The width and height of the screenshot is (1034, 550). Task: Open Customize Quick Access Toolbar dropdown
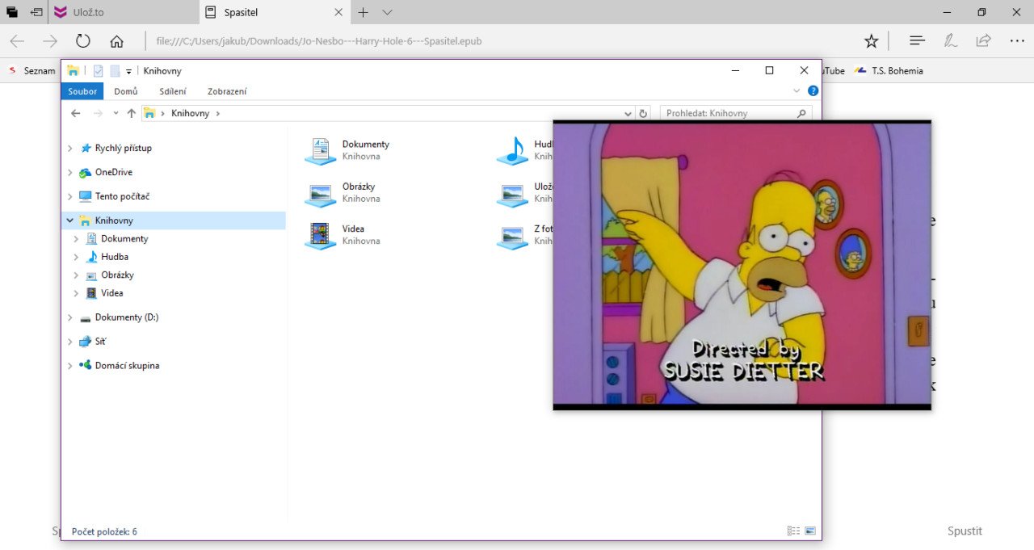tap(128, 72)
